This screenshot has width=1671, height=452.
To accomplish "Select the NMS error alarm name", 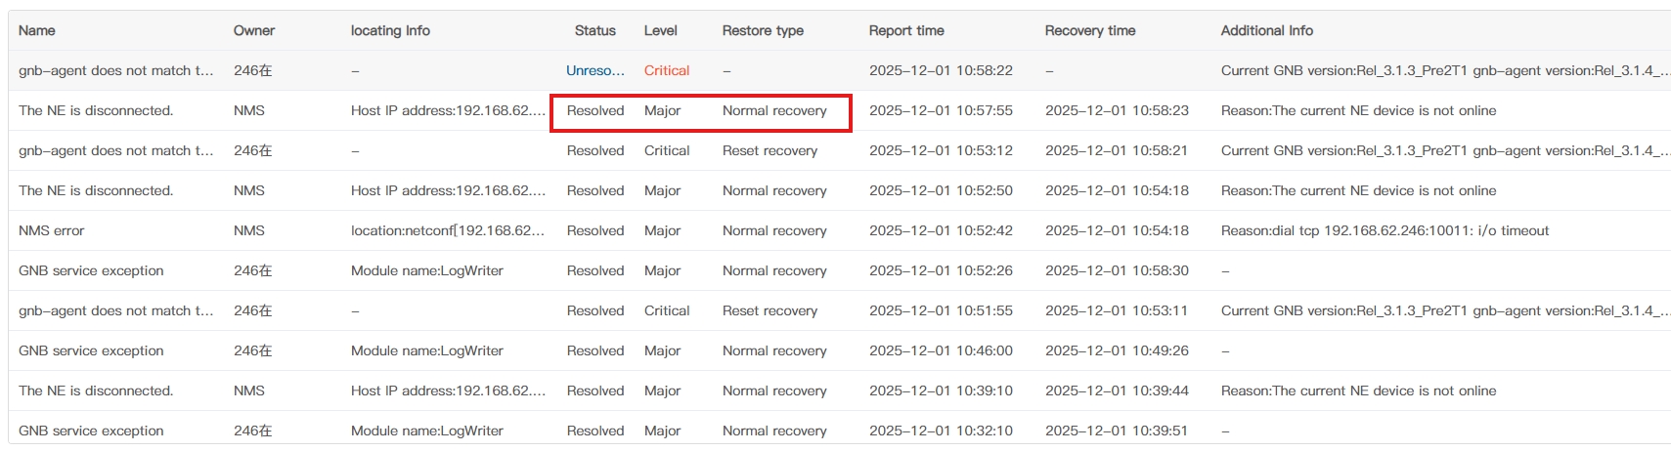I will tap(52, 230).
